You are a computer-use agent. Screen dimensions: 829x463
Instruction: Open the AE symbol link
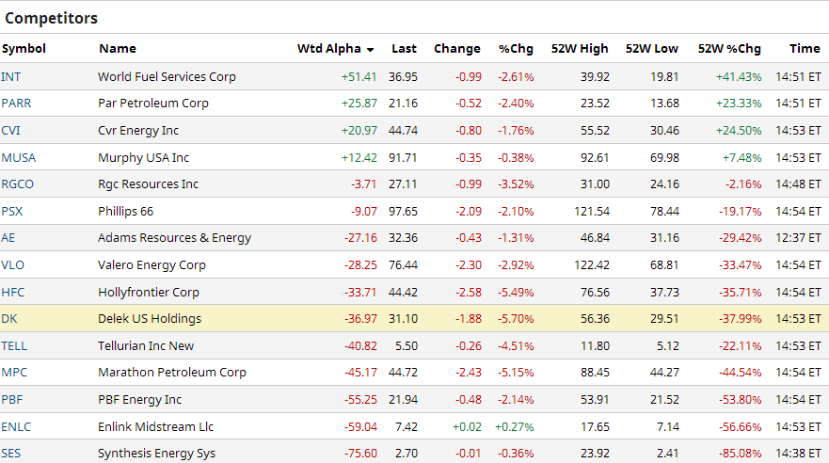click(x=8, y=238)
